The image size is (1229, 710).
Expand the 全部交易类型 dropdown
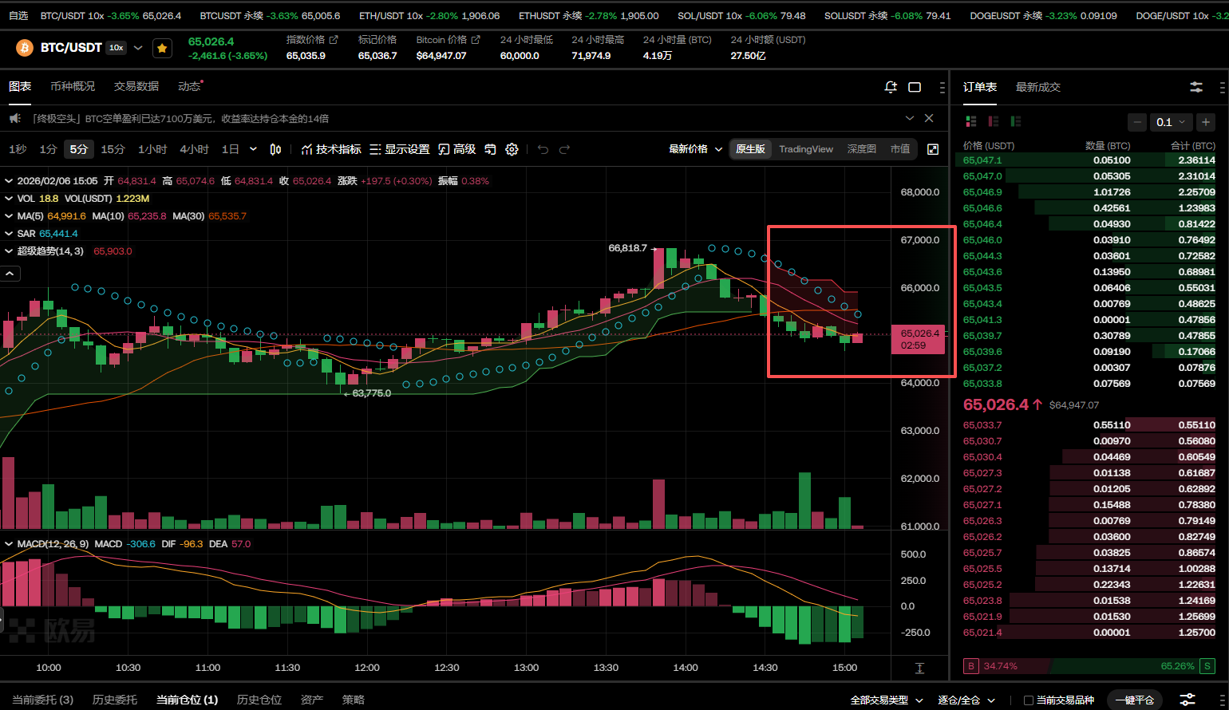coord(886,700)
